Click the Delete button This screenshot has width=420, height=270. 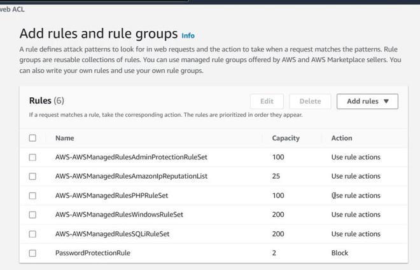click(x=310, y=101)
